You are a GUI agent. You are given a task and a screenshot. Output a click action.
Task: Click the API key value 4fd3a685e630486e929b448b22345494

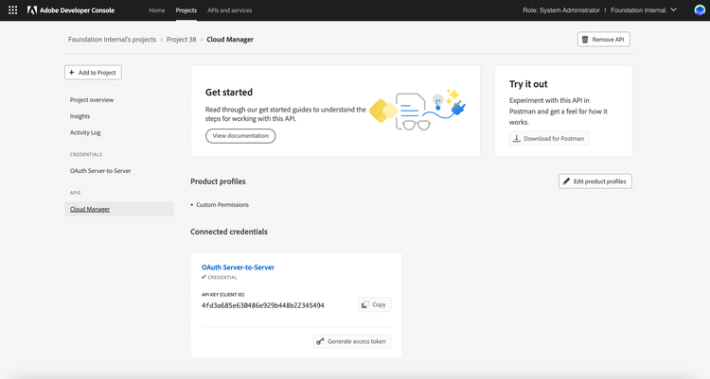click(262, 305)
